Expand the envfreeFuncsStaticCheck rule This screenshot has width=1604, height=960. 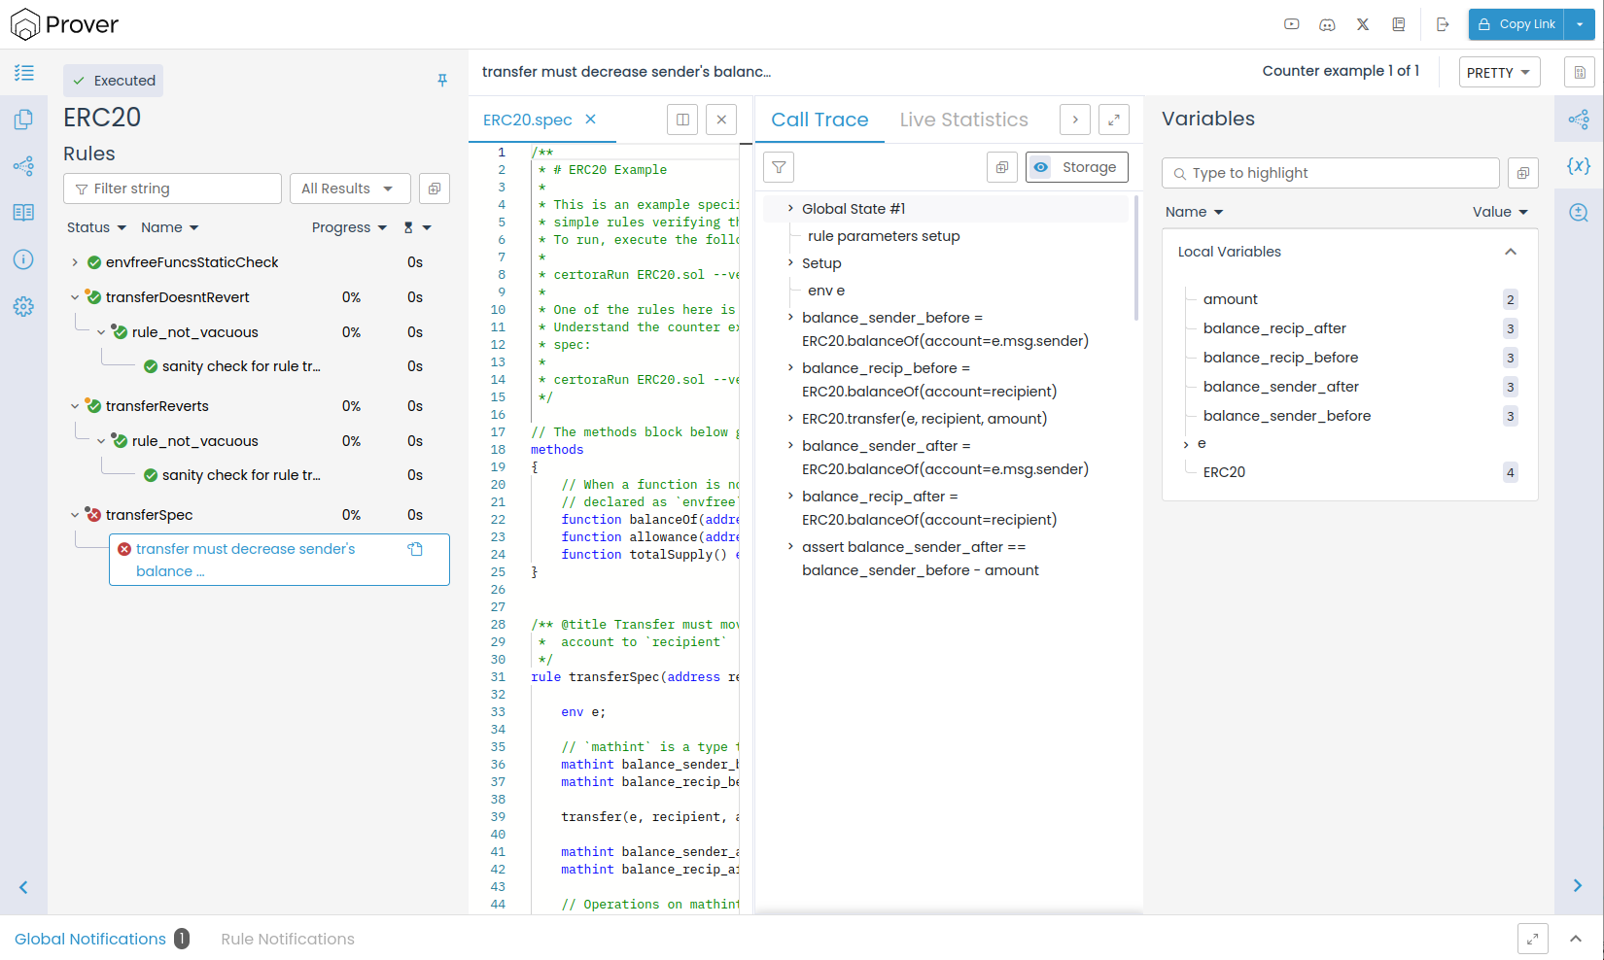pyautogui.click(x=75, y=262)
